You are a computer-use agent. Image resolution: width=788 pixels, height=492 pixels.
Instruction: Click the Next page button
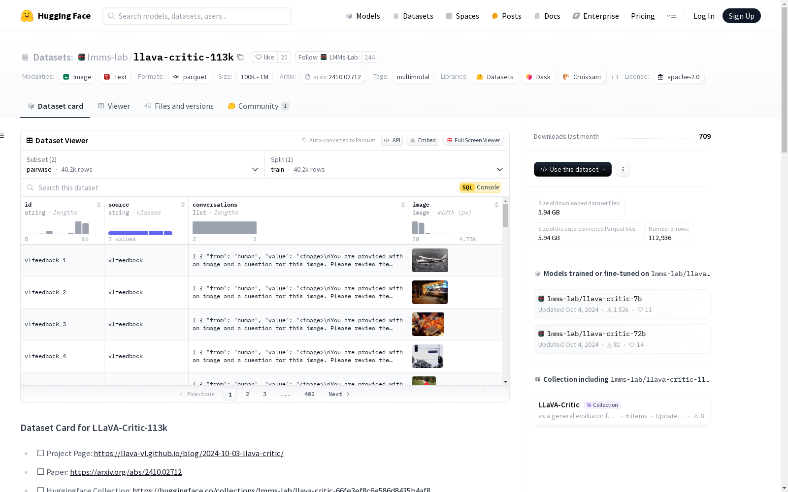click(x=339, y=394)
